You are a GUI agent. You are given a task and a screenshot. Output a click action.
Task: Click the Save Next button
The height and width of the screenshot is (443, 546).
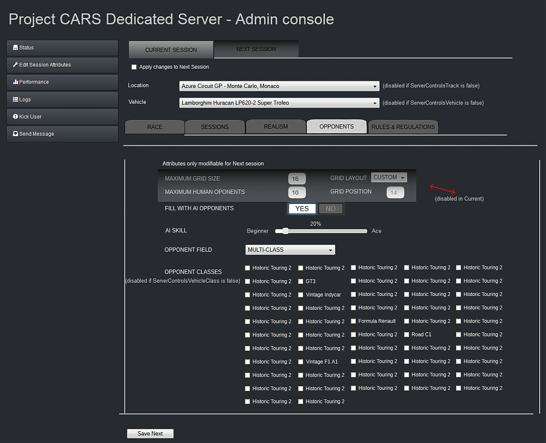click(150, 434)
